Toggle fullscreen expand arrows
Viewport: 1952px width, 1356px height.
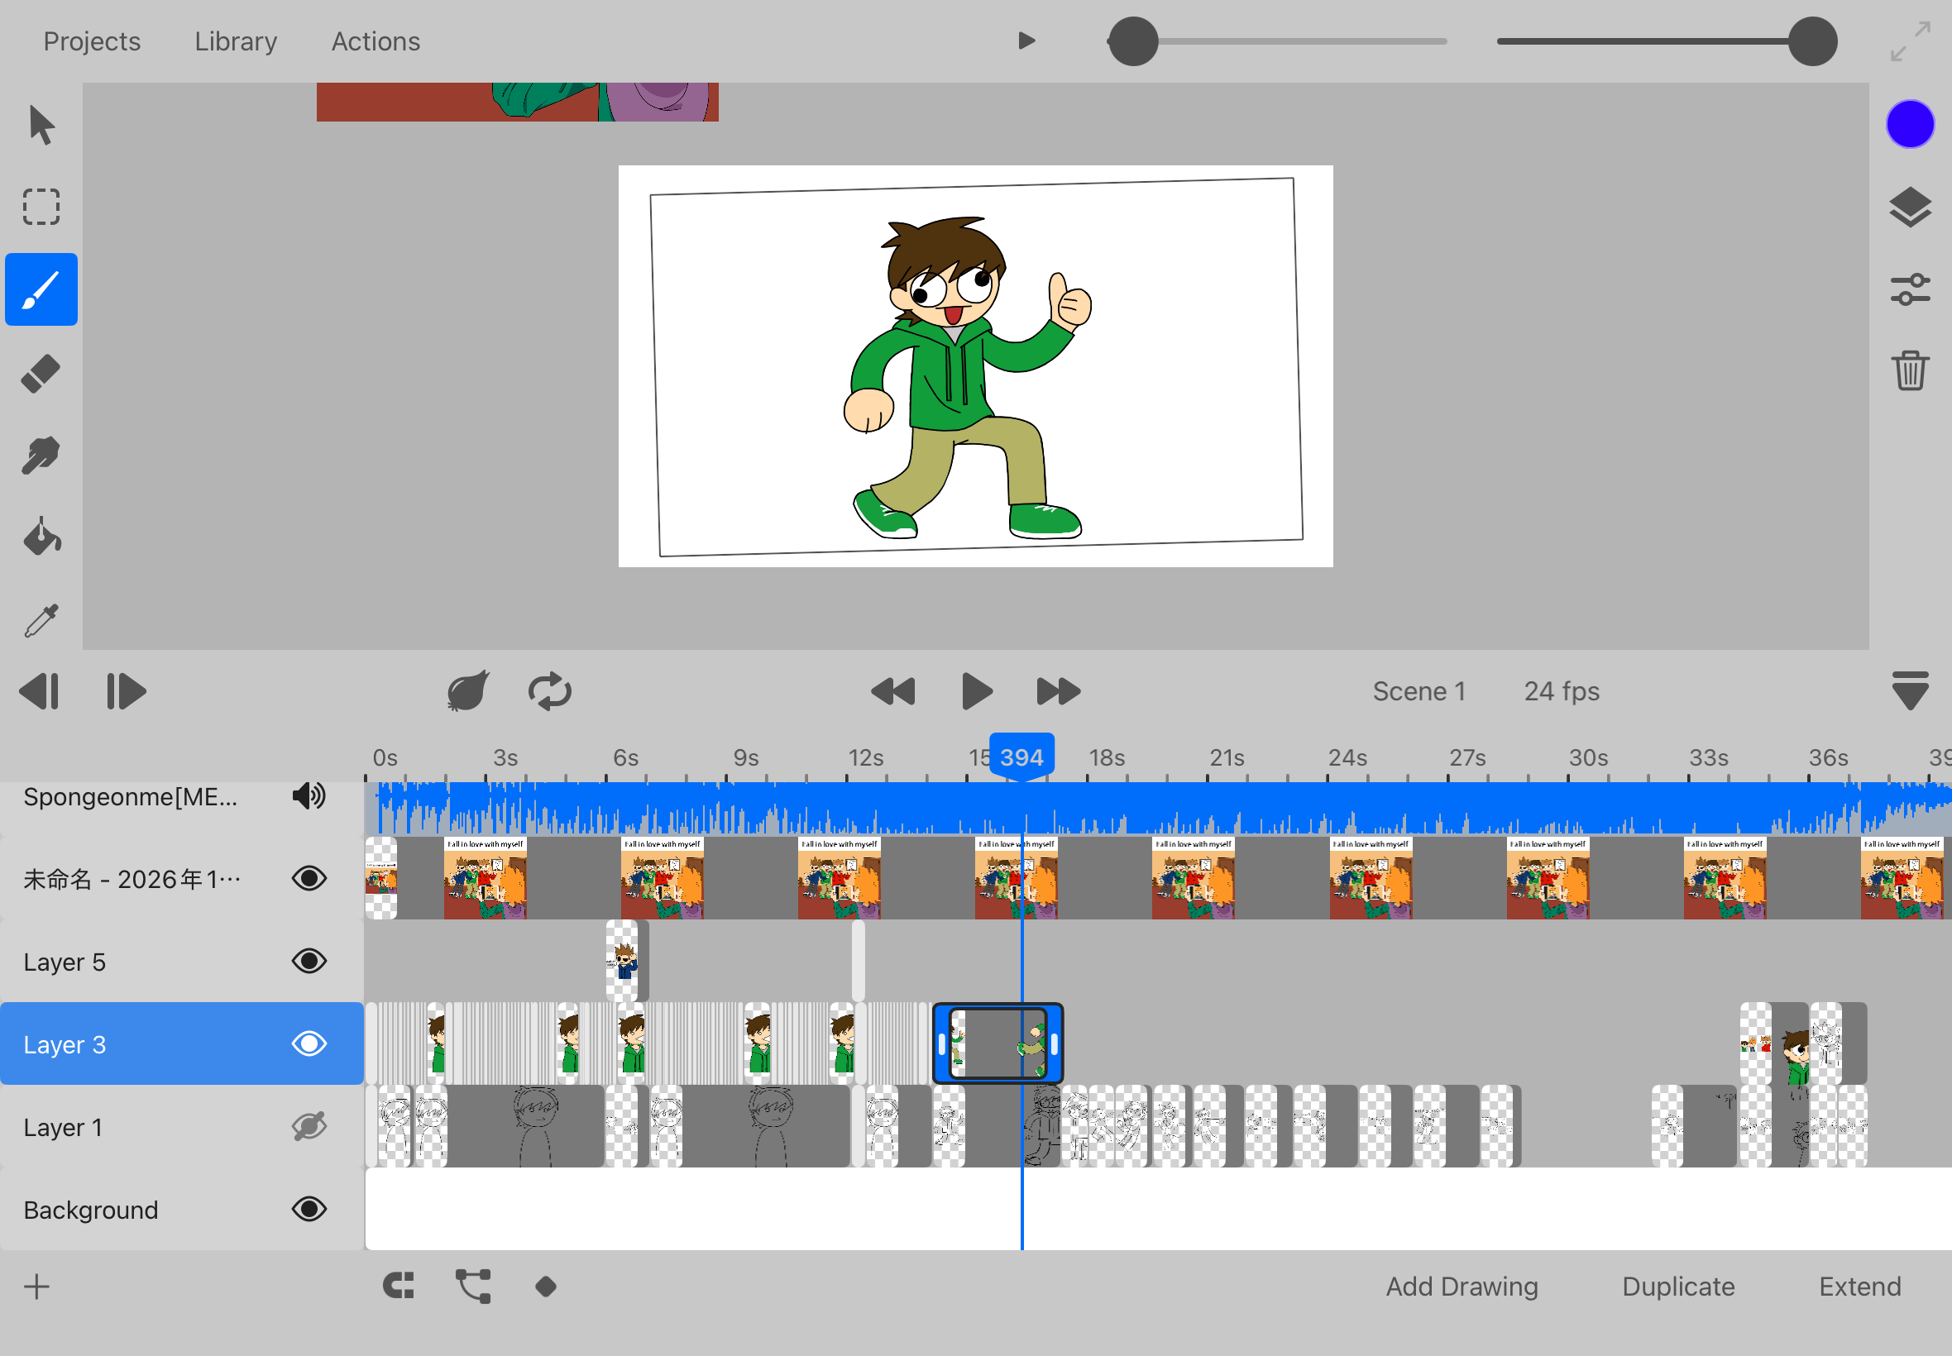coord(1911,41)
